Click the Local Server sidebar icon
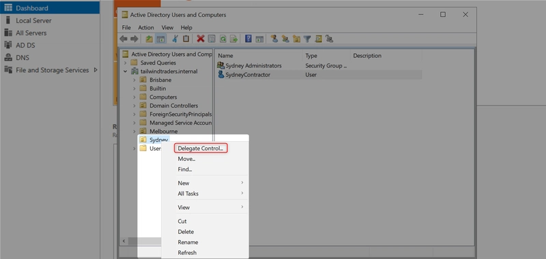Screen dimensions: 546x259 tap(8, 20)
